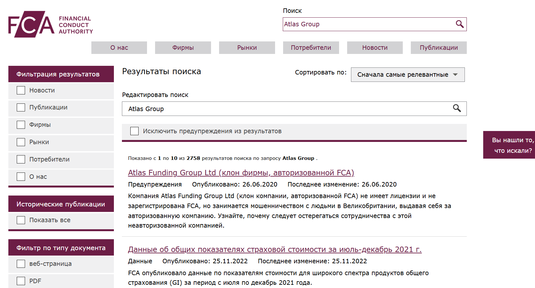Check the Фирмы filter box

21,125
